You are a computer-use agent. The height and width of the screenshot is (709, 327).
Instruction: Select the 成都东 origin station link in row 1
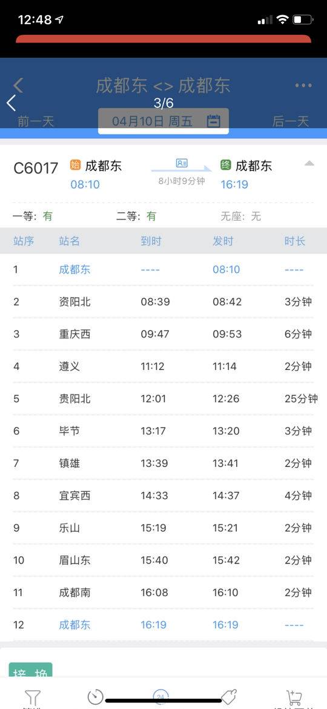[74, 269]
